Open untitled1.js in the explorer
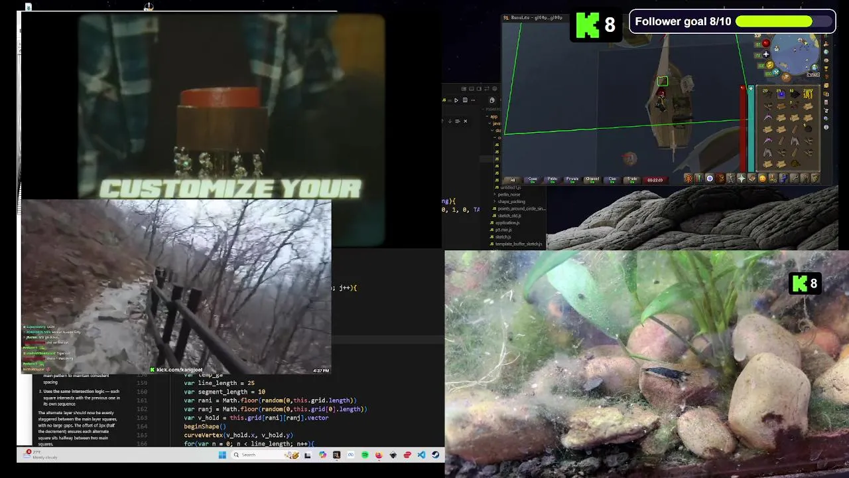The image size is (849, 478). point(509,187)
